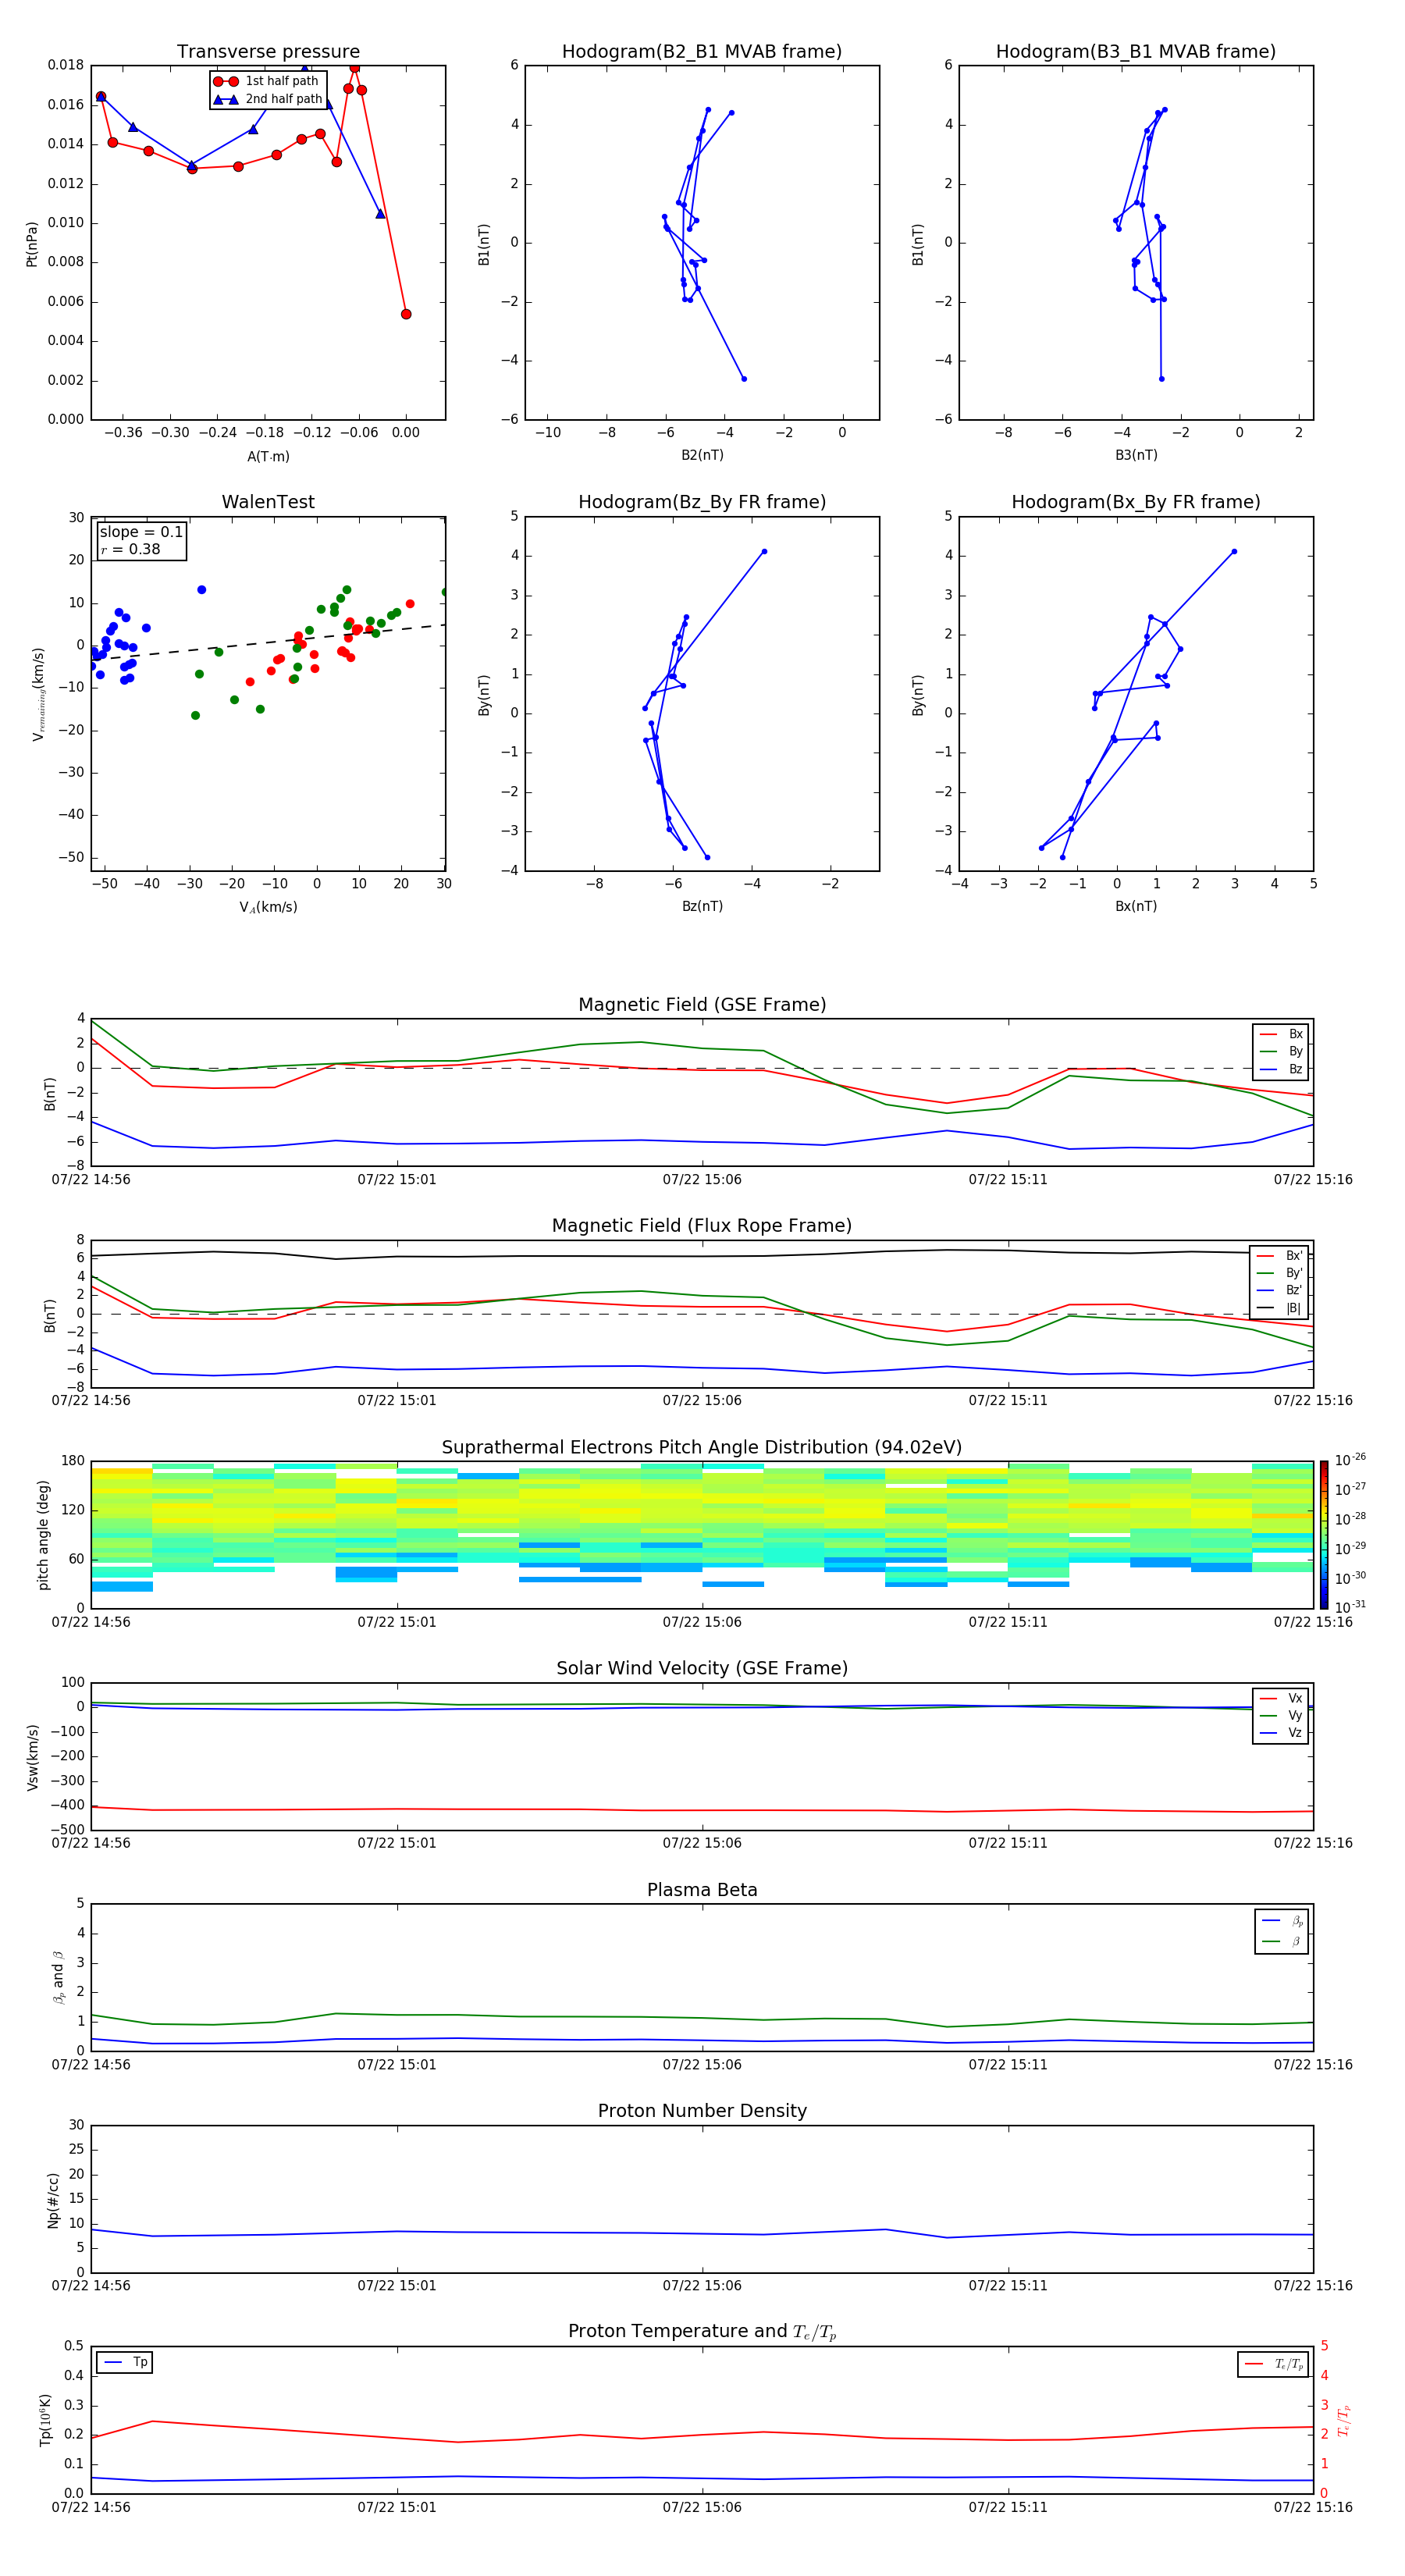Click the dashed fit line in WalenTest
The height and width of the screenshot is (2576, 1405).
(268, 642)
